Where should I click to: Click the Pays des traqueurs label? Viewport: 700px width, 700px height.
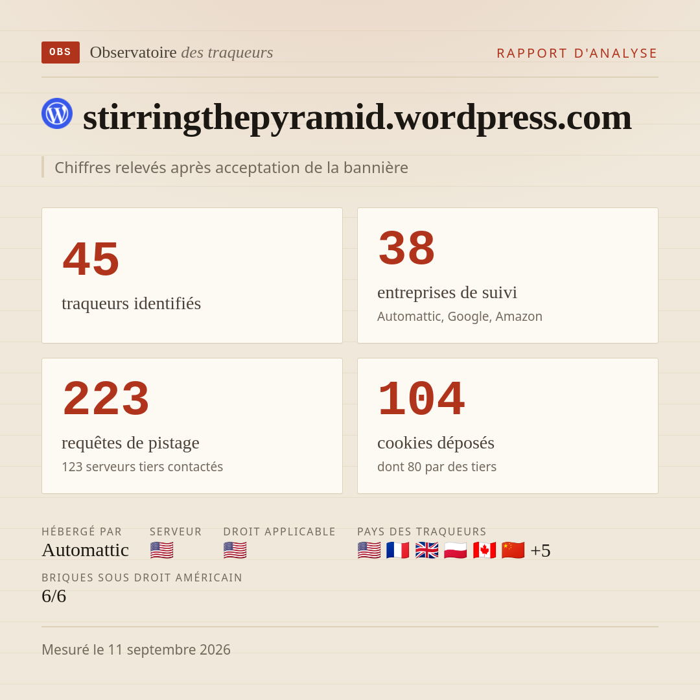[x=422, y=531]
